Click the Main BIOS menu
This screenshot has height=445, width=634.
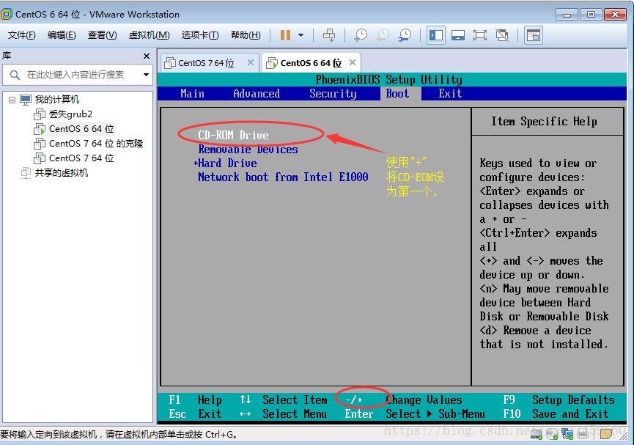pyautogui.click(x=193, y=93)
